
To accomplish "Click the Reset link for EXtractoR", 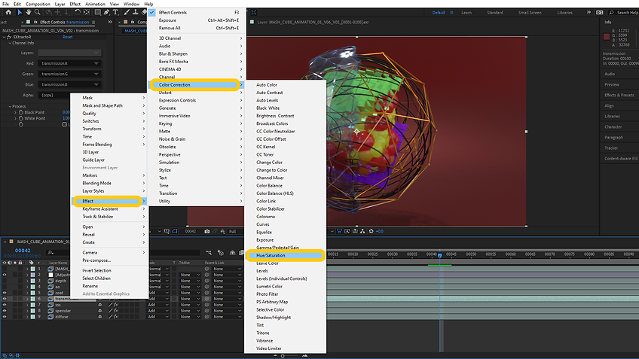I will [x=68, y=37].
